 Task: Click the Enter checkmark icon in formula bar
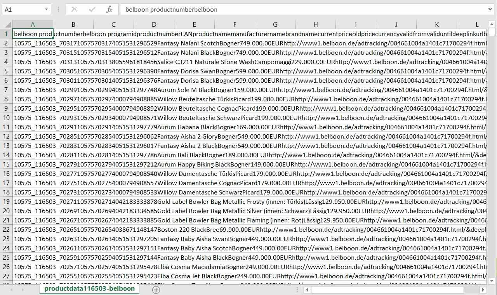pyautogui.click(x=92, y=9)
